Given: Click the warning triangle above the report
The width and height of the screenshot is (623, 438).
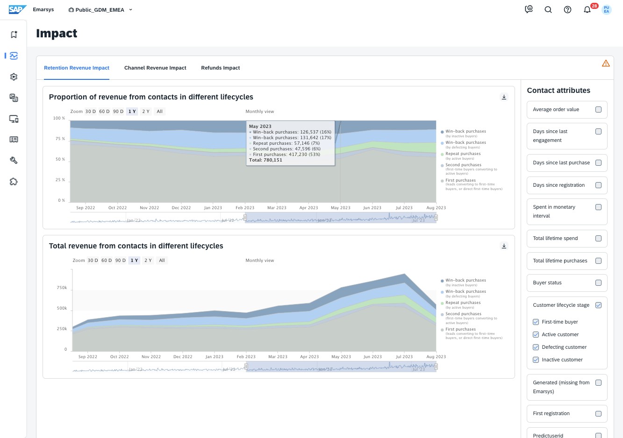Looking at the screenshot, I should point(606,63).
